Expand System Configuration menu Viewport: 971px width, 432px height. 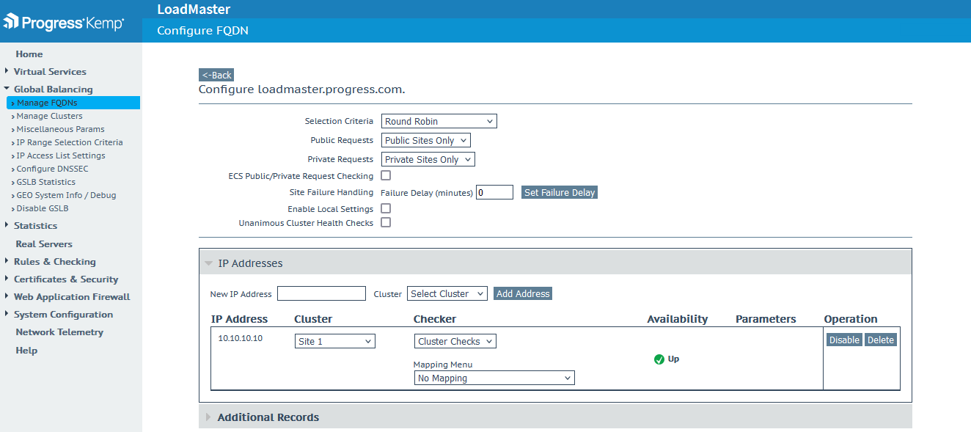(x=63, y=314)
